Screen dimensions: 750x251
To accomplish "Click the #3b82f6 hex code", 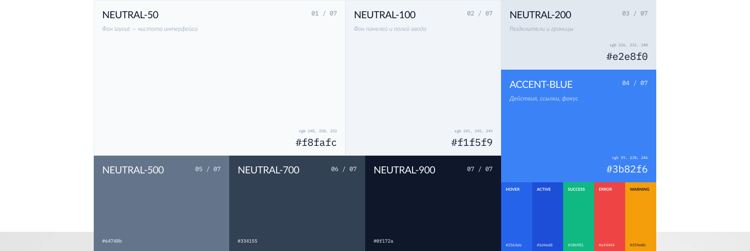I will point(627,169).
